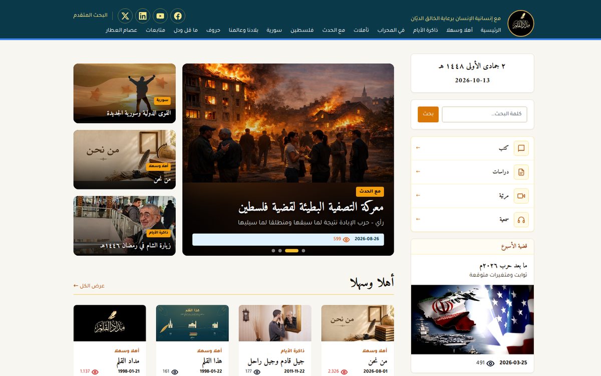Open the القوى الدولية وسورية الجديدة card
The image size is (601, 376).
tap(125, 93)
